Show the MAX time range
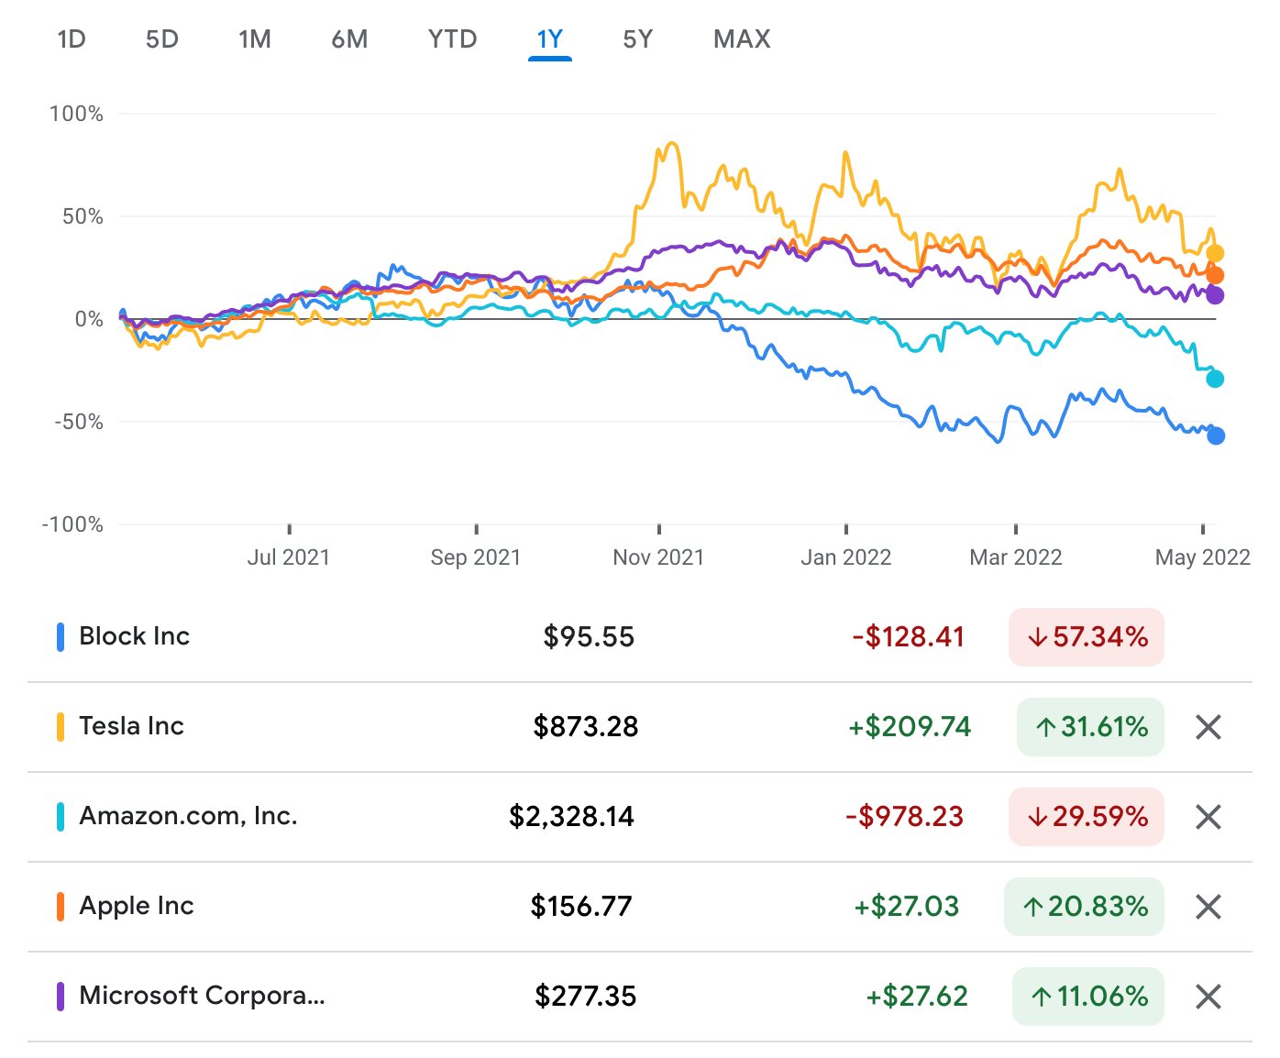Image resolution: width=1280 pixels, height=1058 pixels. (742, 39)
